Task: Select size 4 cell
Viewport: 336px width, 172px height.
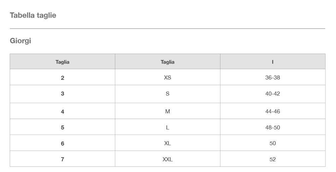Action: pos(62,111)
